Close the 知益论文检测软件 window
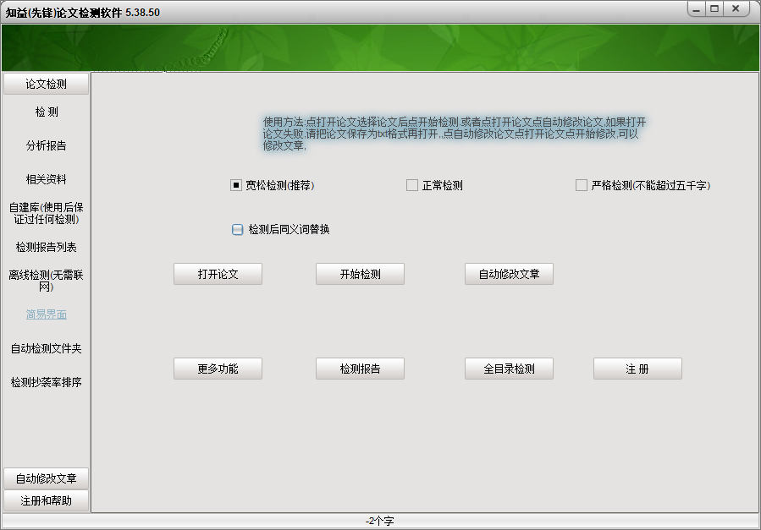The image size is (761, 530). tap(736, 8)
